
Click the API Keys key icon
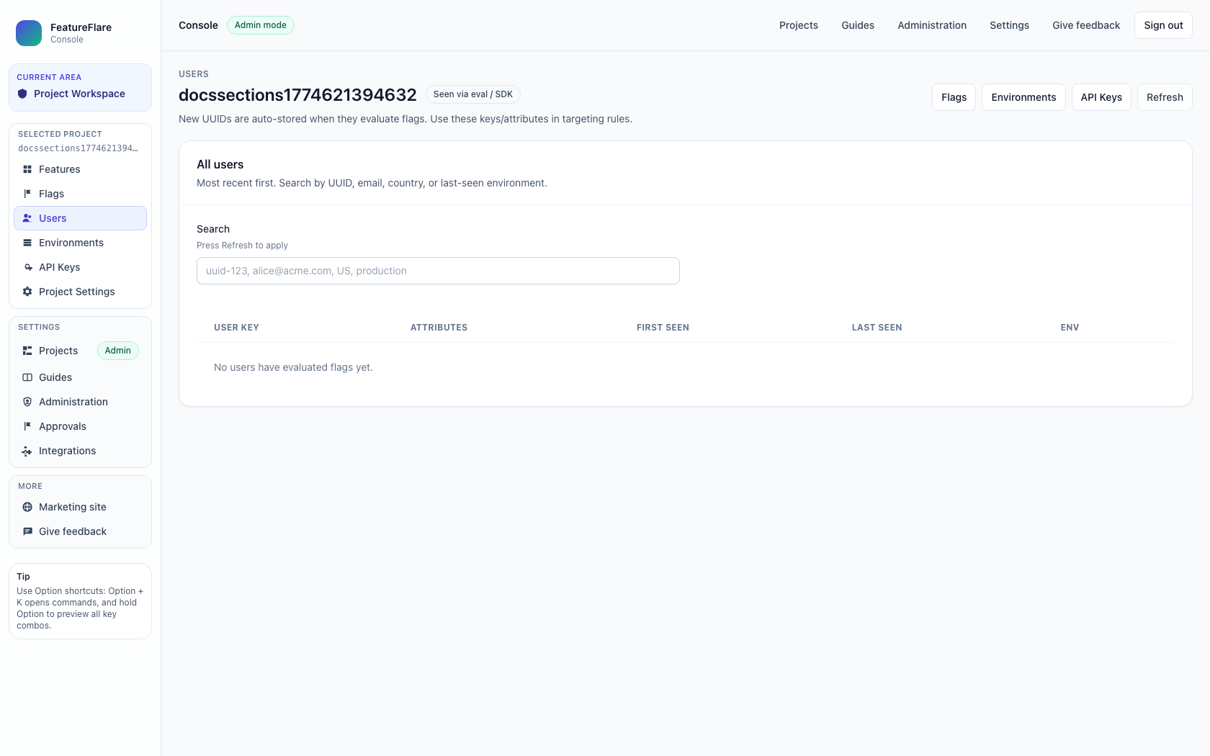click(27, 267)
